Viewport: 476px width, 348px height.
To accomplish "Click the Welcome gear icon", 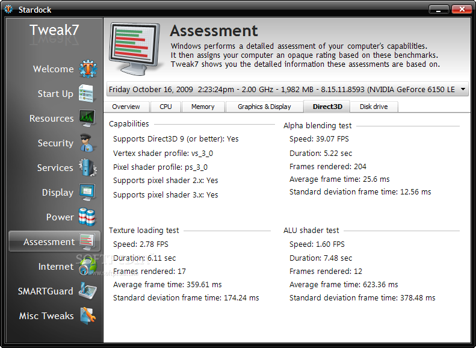I will click(x=88, y=69).
